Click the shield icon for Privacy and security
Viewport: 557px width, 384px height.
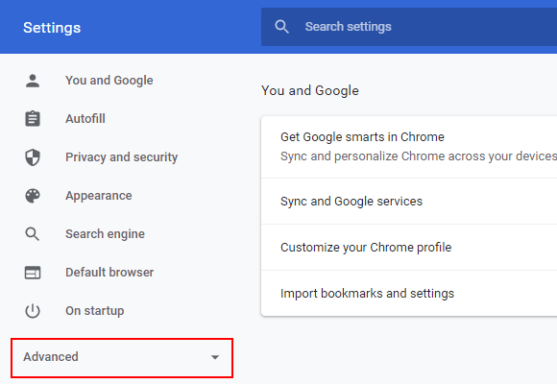(33, 157)
